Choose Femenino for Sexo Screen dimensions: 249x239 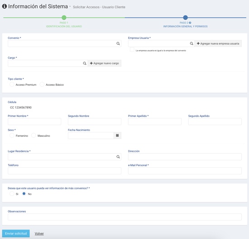tap(12, 136)
